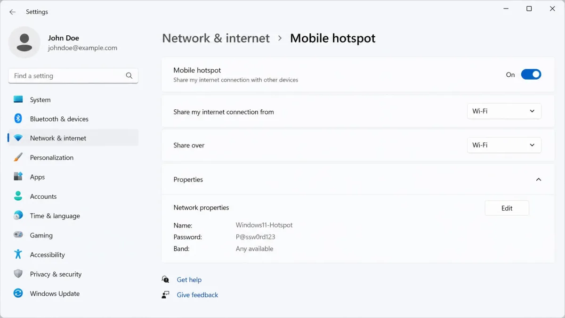Minimize the Settings window

click(x=506, y=9)
